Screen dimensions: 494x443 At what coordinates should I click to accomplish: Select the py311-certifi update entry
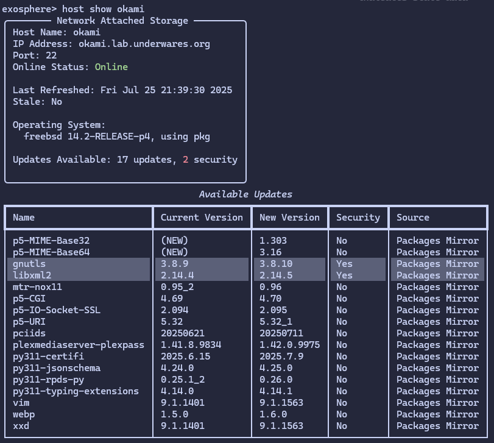click(79, 356)
